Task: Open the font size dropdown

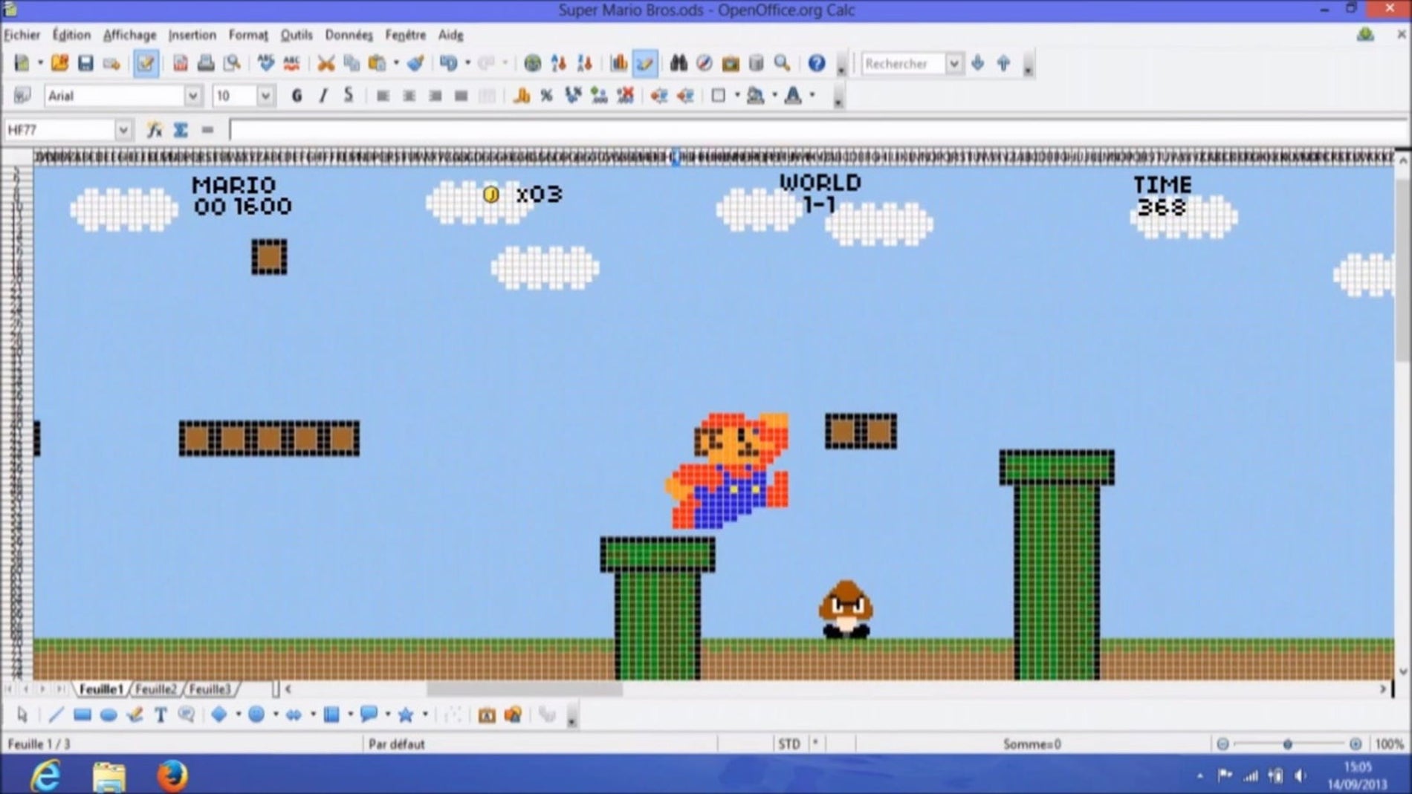Action: pos(265,96)
